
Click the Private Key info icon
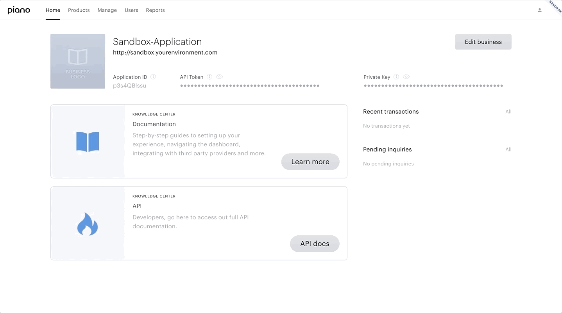click(x=396, y=77)
